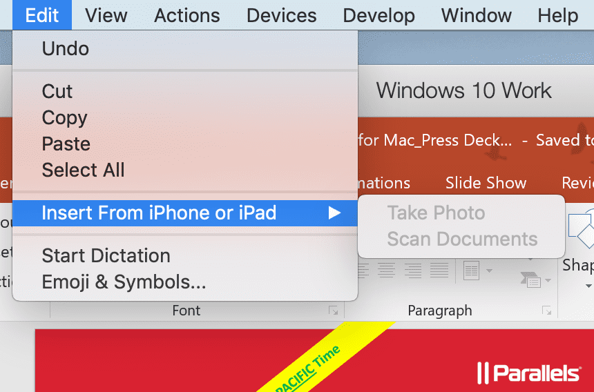Click the Shapes gallery icon
This screenshot has width=594, height=392.
tap(582, 229)
